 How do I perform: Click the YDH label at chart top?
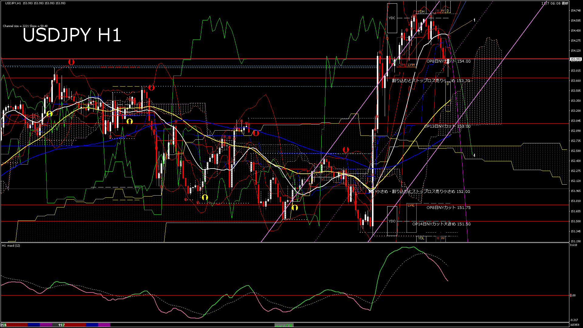point(421,12)
